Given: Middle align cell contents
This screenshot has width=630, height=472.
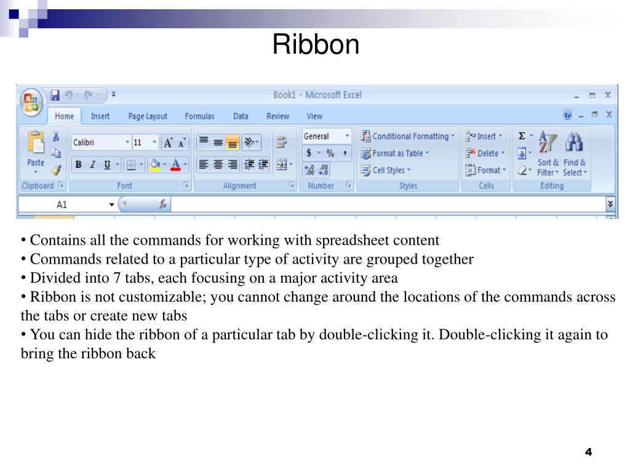Looking at the screenshot, I should 218,142.
